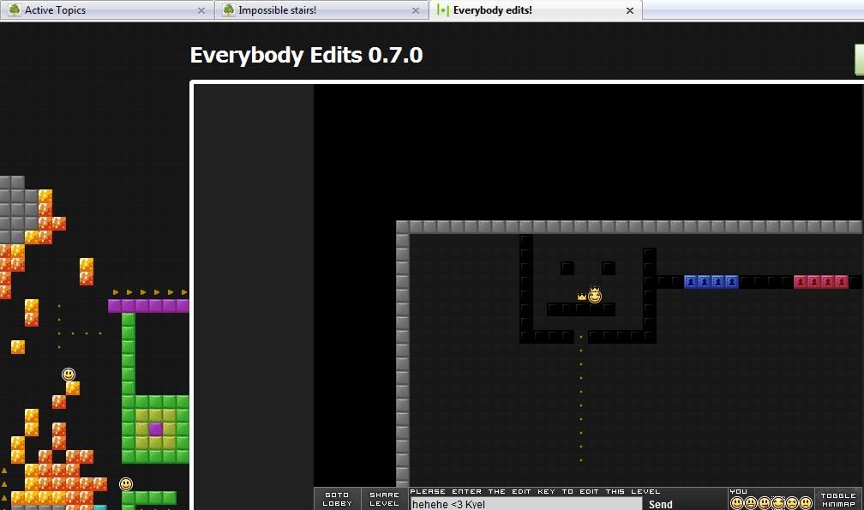Select the second smiley in the You row
Viewport: 864px width, 510px height.
tap(751, 503)
